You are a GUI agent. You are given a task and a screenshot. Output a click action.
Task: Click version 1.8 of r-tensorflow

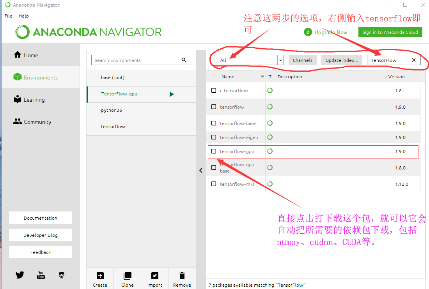pyautogui.click(x=398, y=90)
